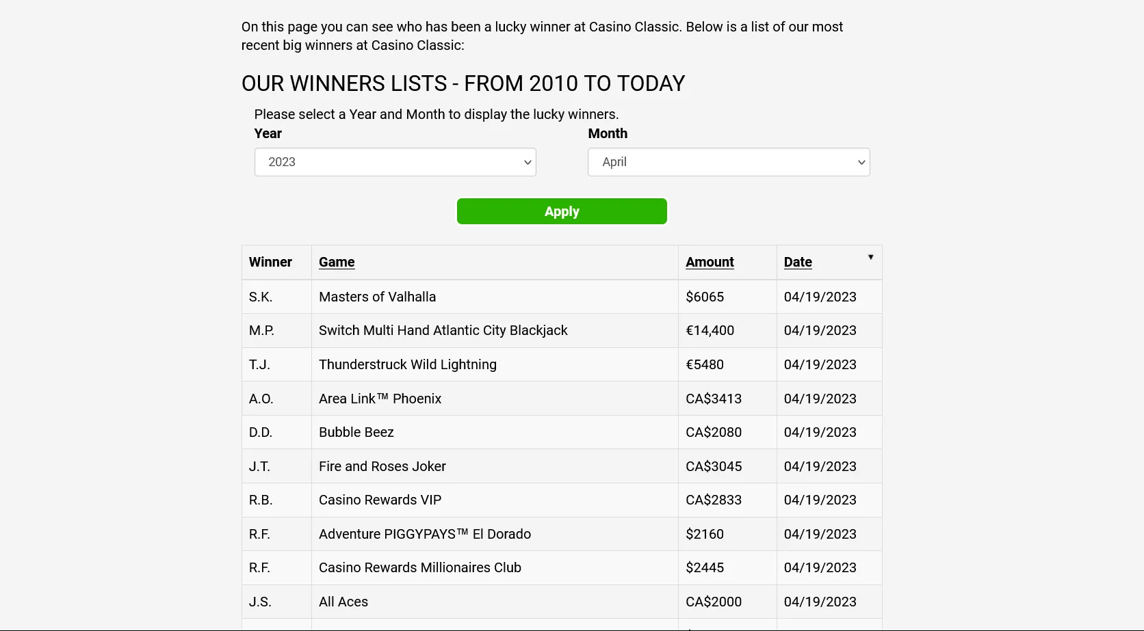
Task: Open the Month dropdown showing April
Action: [729, 162]
